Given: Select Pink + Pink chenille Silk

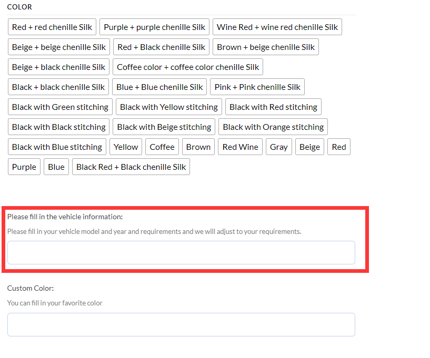Looking at the screenshot, I should point(257,87).
